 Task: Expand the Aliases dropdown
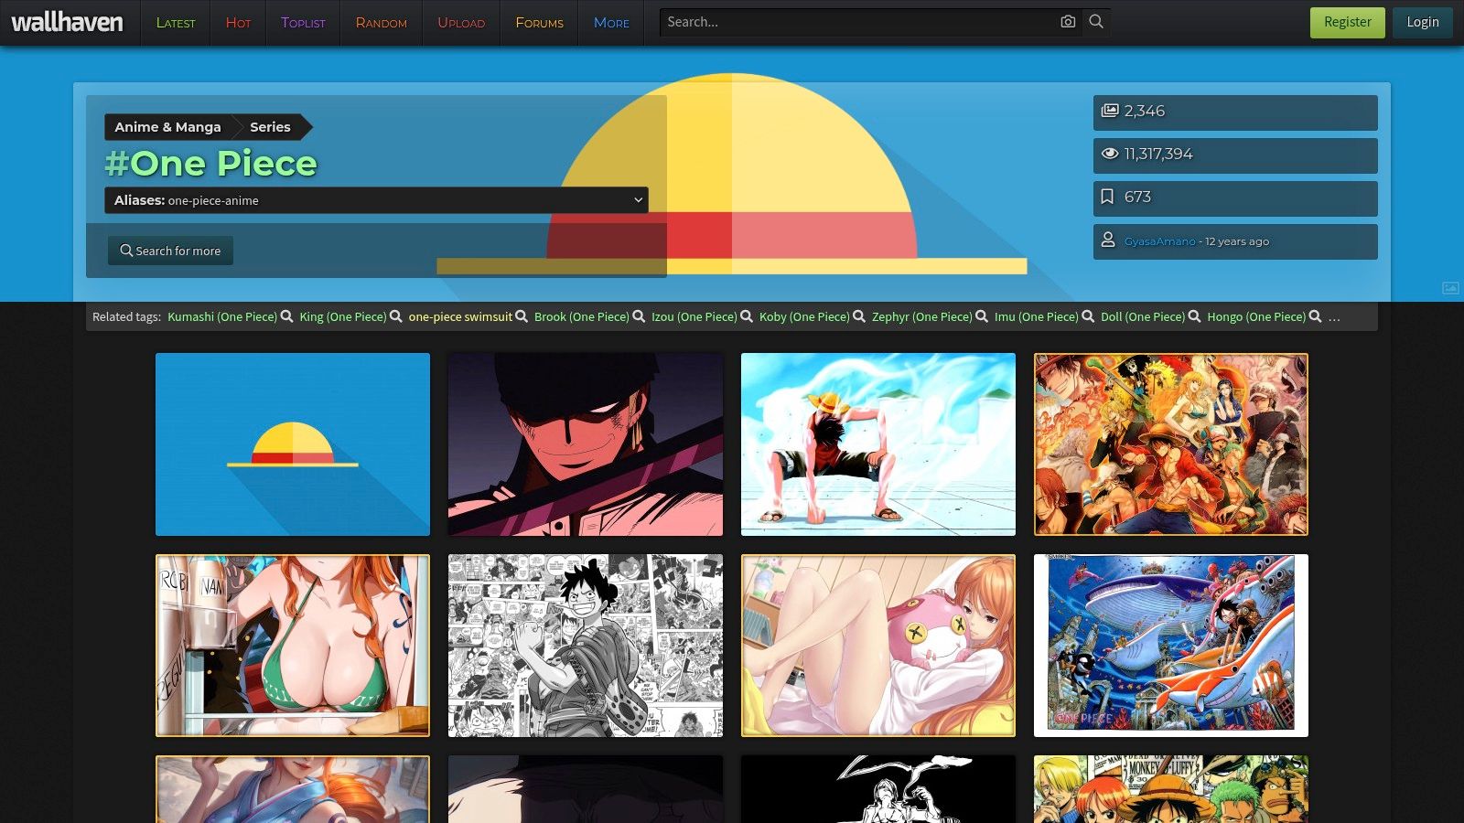pos(376,200)
